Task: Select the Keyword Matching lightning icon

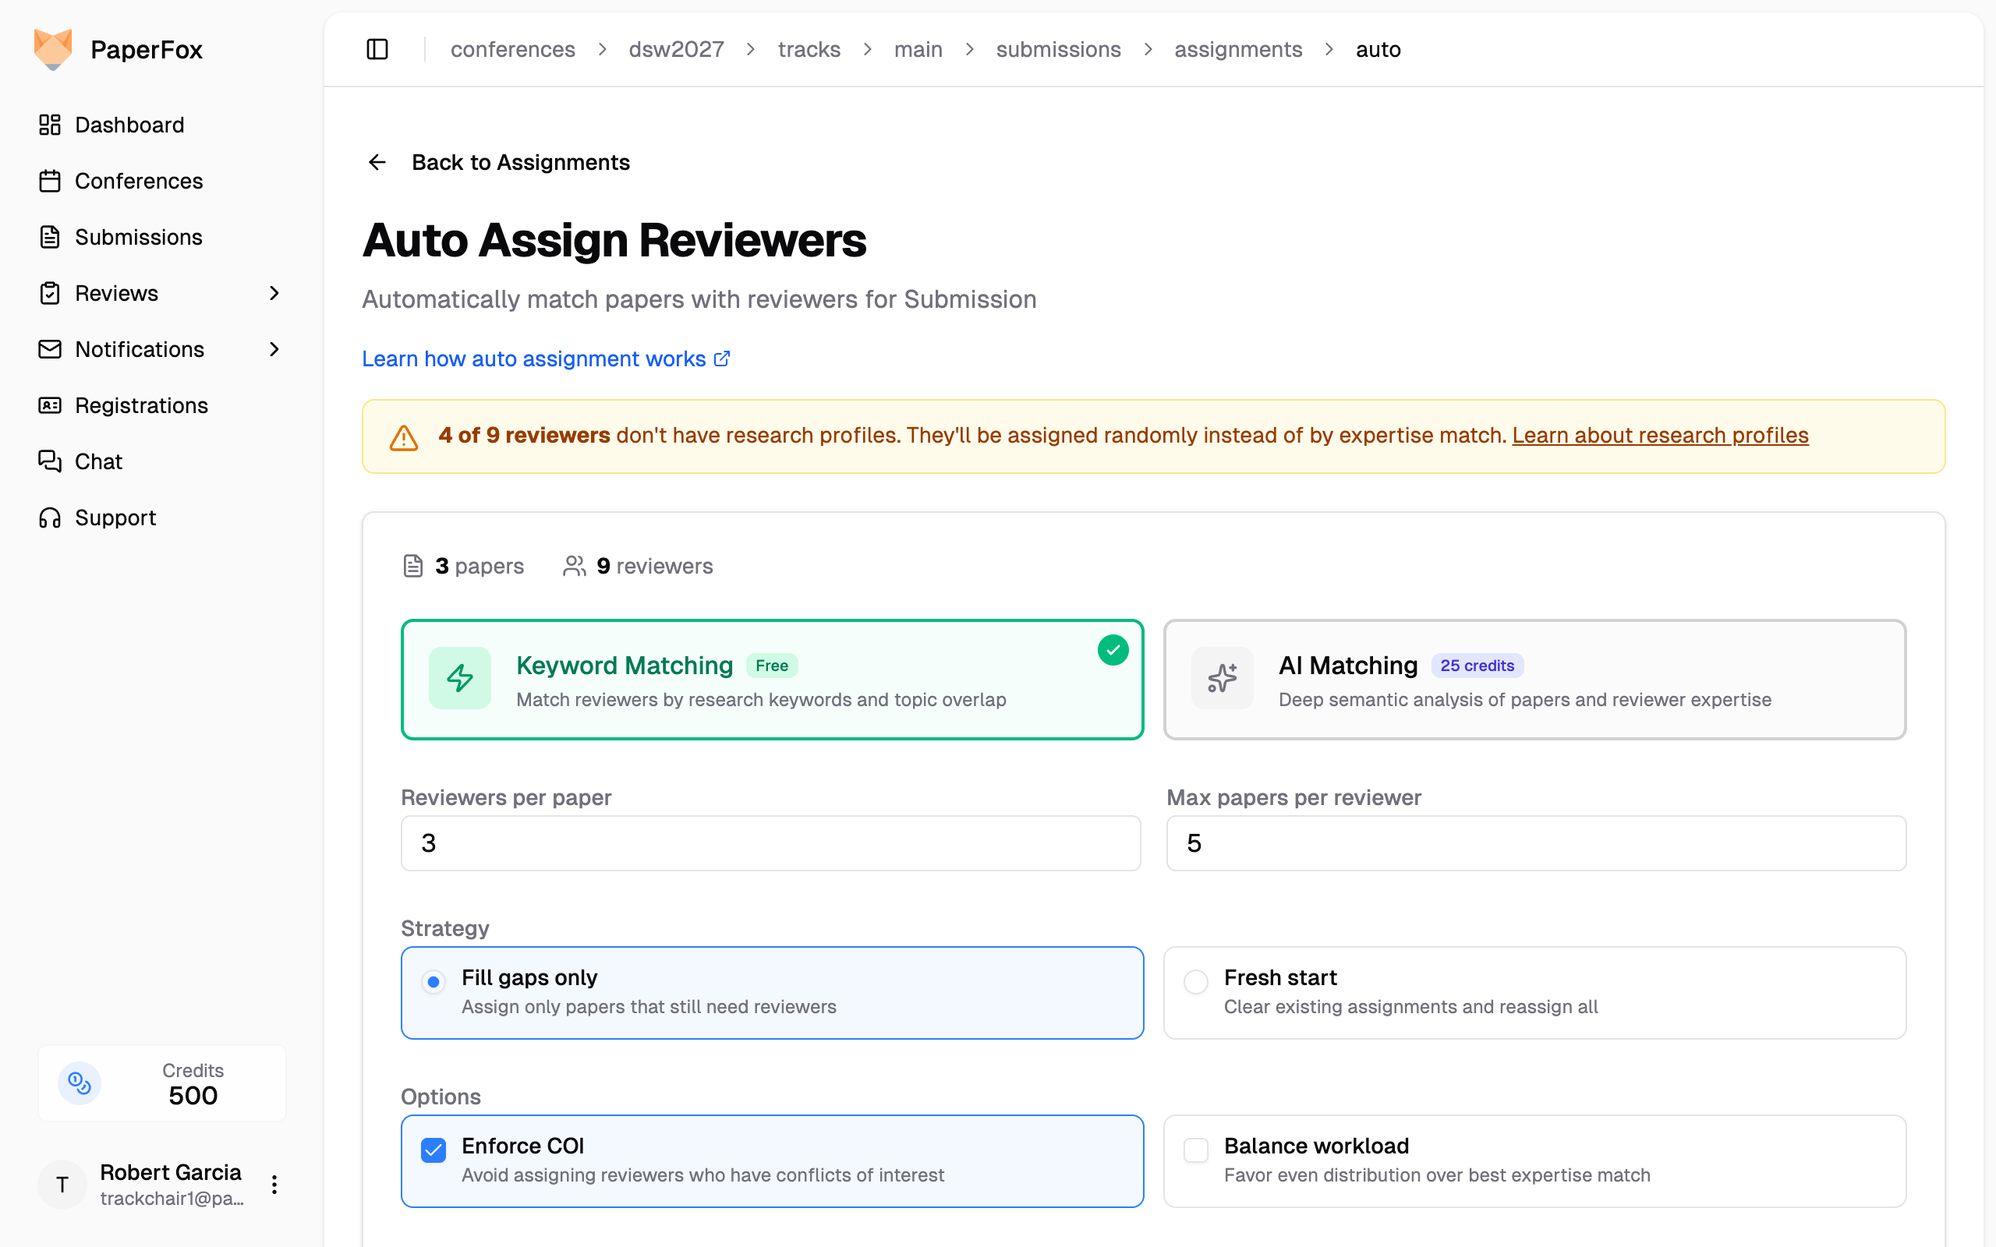Action: 460,678
